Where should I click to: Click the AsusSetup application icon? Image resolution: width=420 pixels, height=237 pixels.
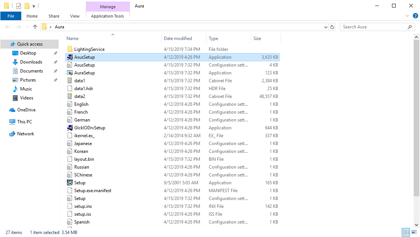70,57
